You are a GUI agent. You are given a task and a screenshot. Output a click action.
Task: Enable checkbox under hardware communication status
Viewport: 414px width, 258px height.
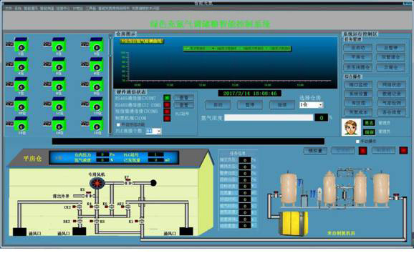118,124
